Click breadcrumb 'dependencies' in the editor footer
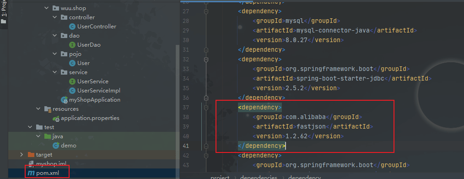 point(259,178)
